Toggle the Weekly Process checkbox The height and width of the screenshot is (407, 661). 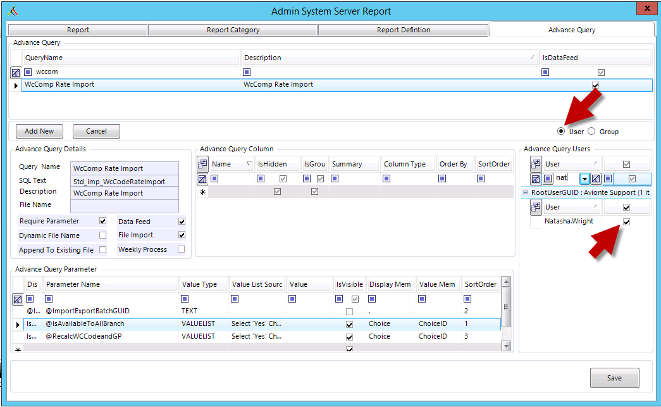click(x=182, y=249)
